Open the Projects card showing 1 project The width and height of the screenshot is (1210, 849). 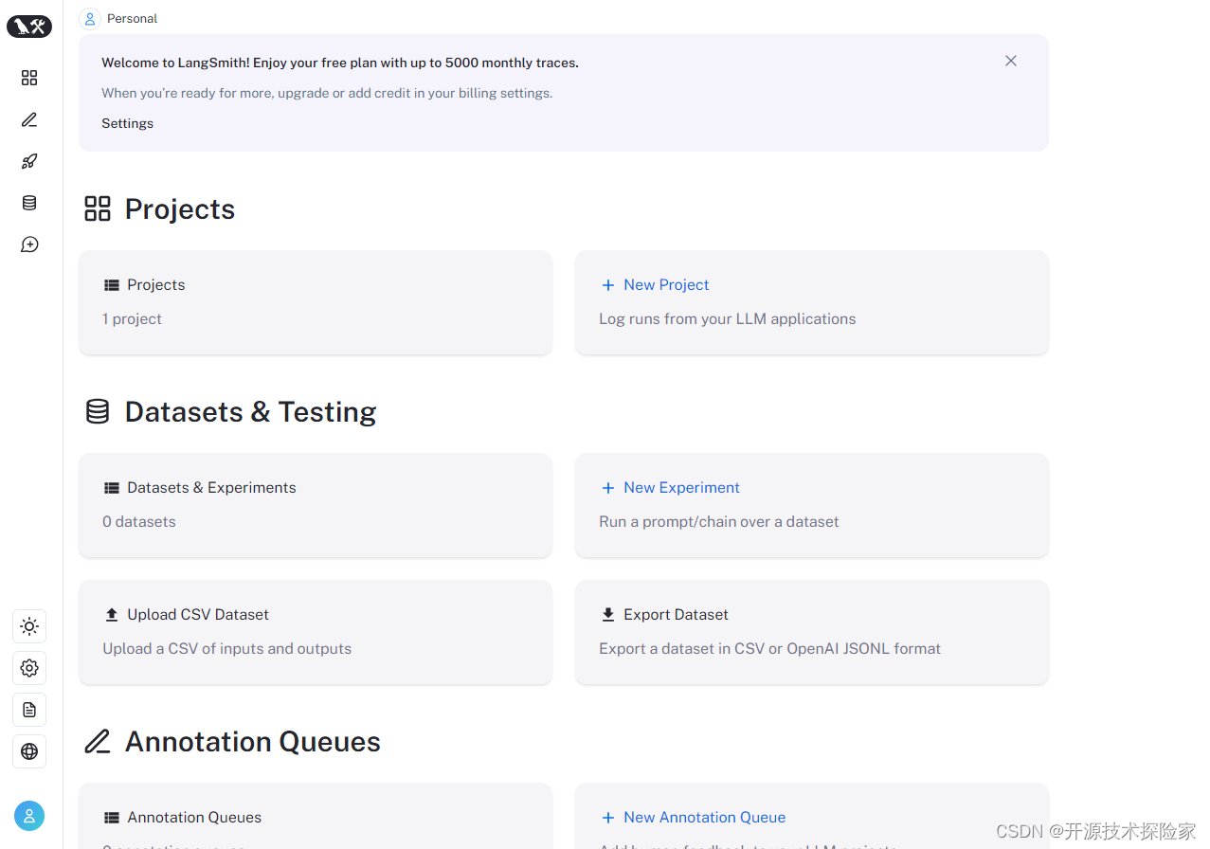(315, 302)
